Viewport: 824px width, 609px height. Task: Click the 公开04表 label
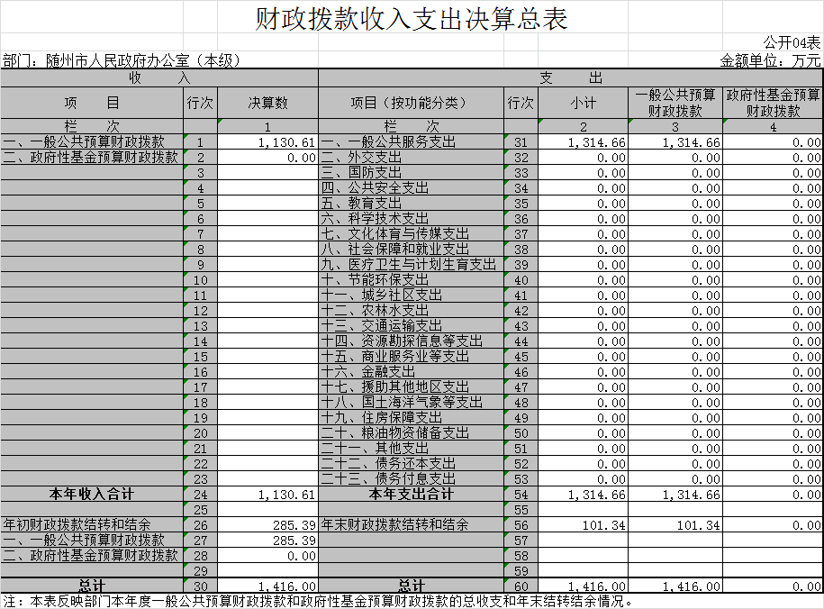[792, 42]
